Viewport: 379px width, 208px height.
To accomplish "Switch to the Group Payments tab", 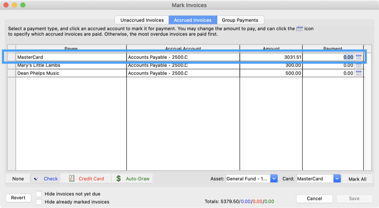I will click(240, 20).
